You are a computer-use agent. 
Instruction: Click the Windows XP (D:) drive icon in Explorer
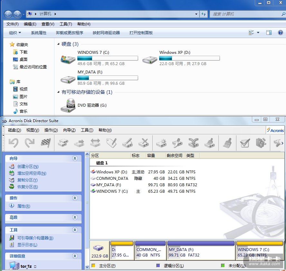150,60
